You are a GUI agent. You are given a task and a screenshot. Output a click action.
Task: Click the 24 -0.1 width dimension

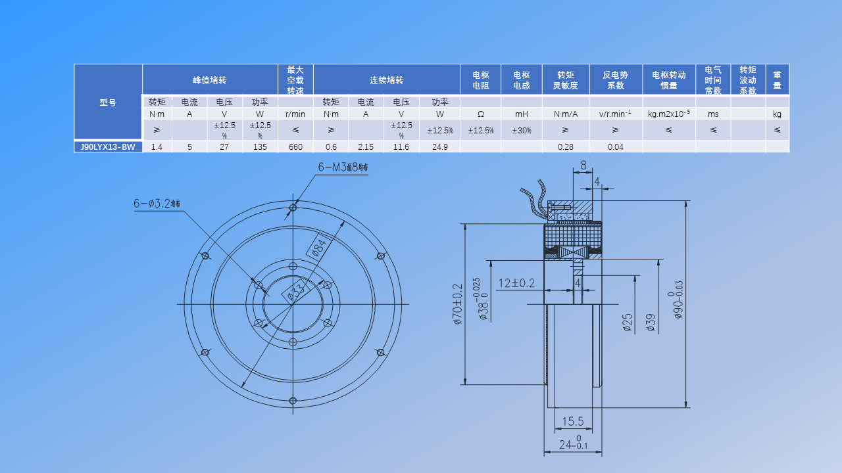tap(573, 443)
